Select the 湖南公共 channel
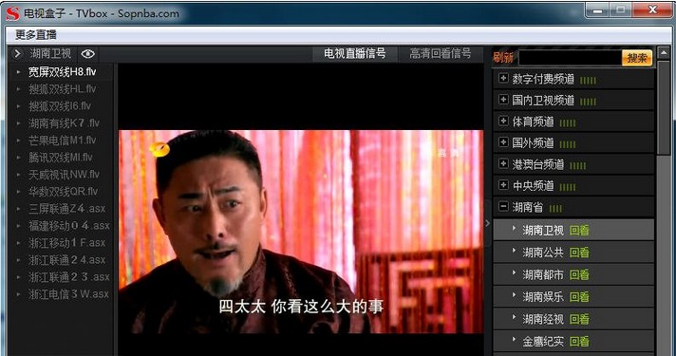Screen dimensions: 676x356 point(543,253)
